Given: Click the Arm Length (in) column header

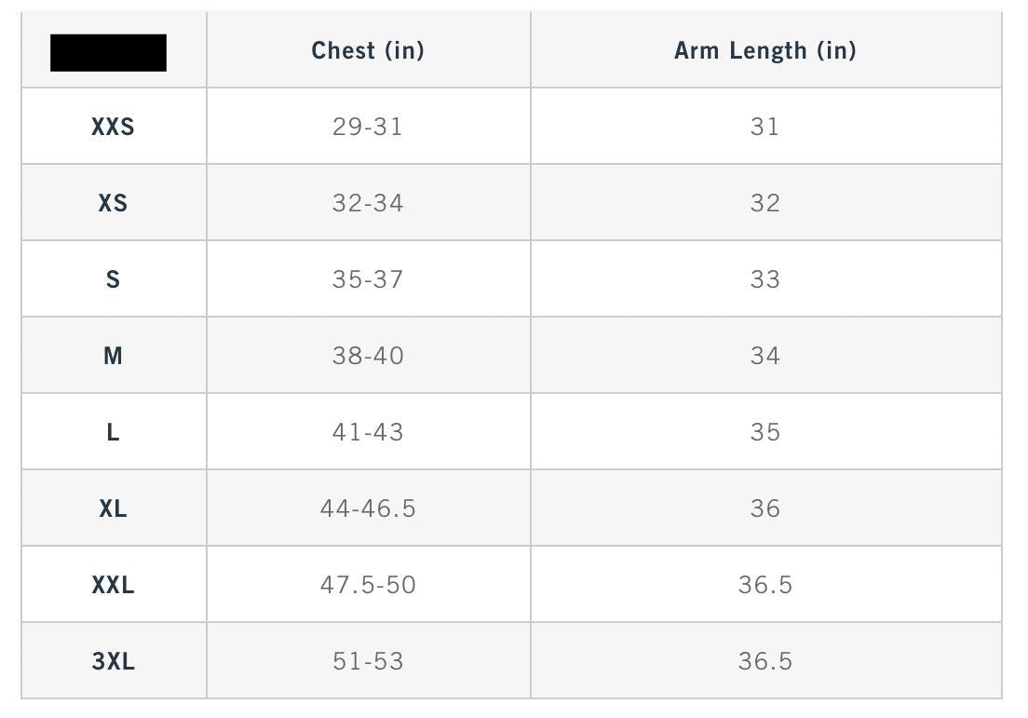Looking at the screenshot, I should pyautogui.click(x=764, y=50).
